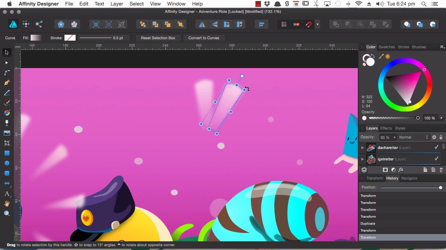Toggle the layer lock icon
Viewport: 446px width, 250px height.
[441, 137]
